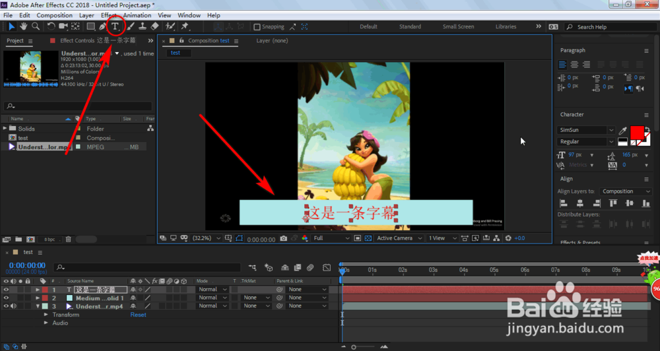Toggle transparency grid in viewer
Screen dimensions: 660x351
click(368, 238)
